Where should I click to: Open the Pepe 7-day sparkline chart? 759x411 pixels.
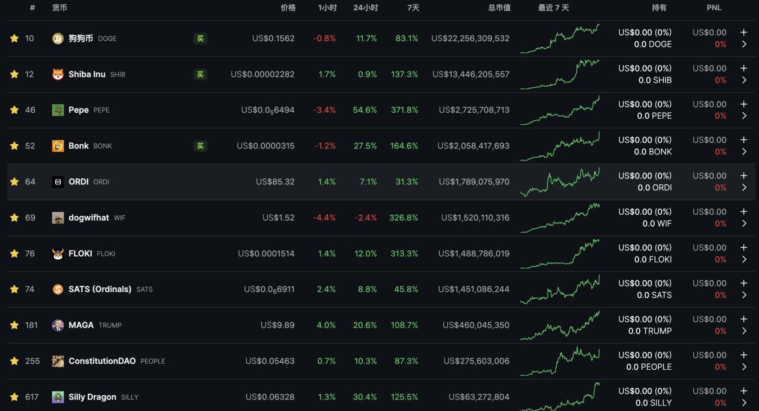pos(559,110)
